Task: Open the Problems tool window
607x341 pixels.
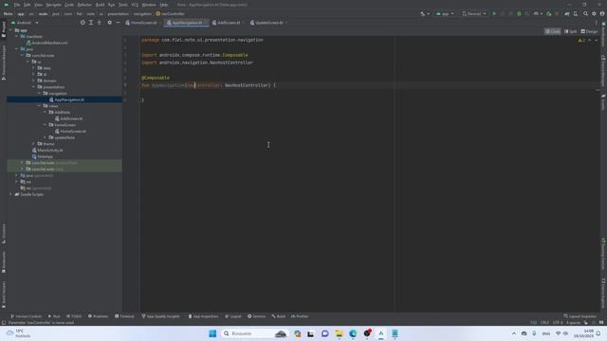Action: [98, 316]
